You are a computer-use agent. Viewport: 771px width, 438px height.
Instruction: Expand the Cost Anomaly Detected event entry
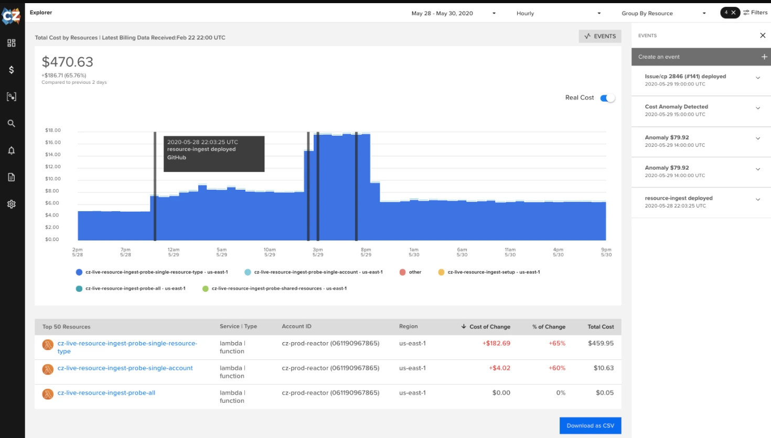757,108
